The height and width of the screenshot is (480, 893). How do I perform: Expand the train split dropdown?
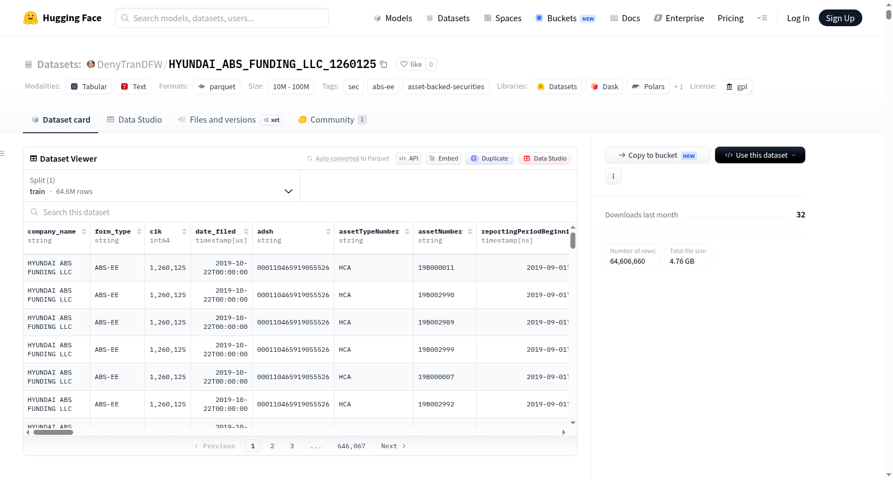pyautogui.click(x=161, y=186)
